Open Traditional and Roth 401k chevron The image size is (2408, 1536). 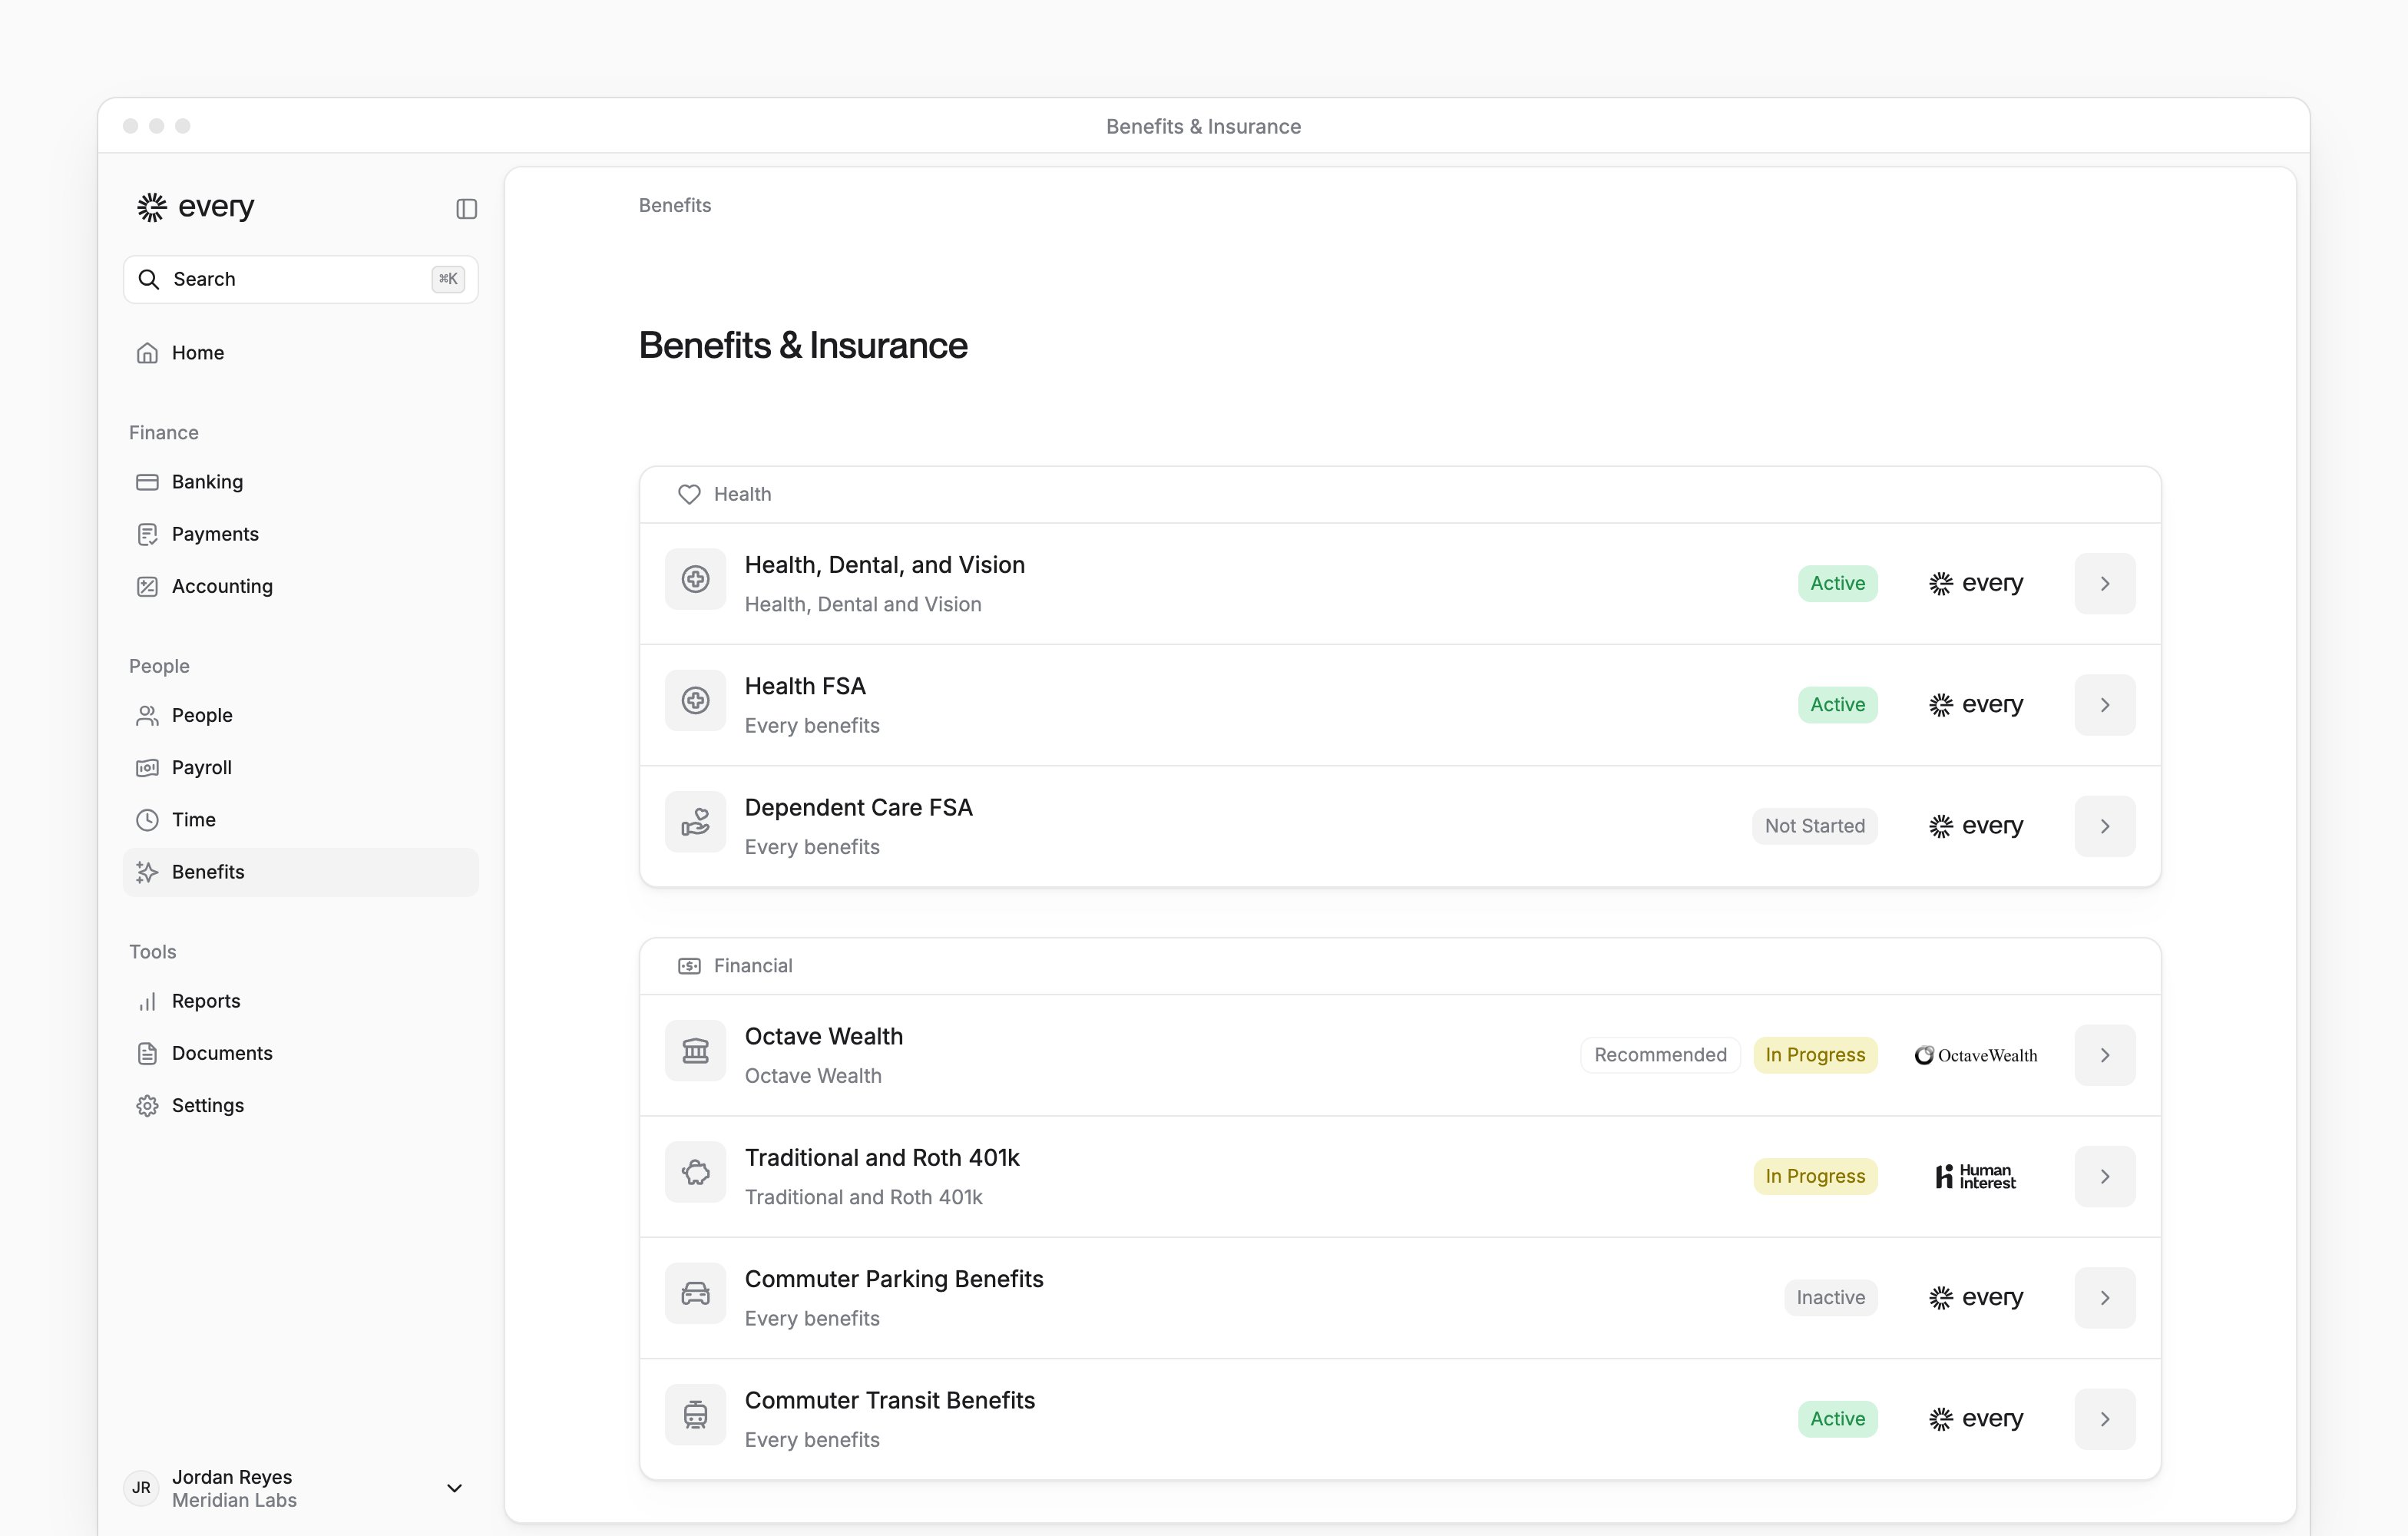point(2105,1176)
